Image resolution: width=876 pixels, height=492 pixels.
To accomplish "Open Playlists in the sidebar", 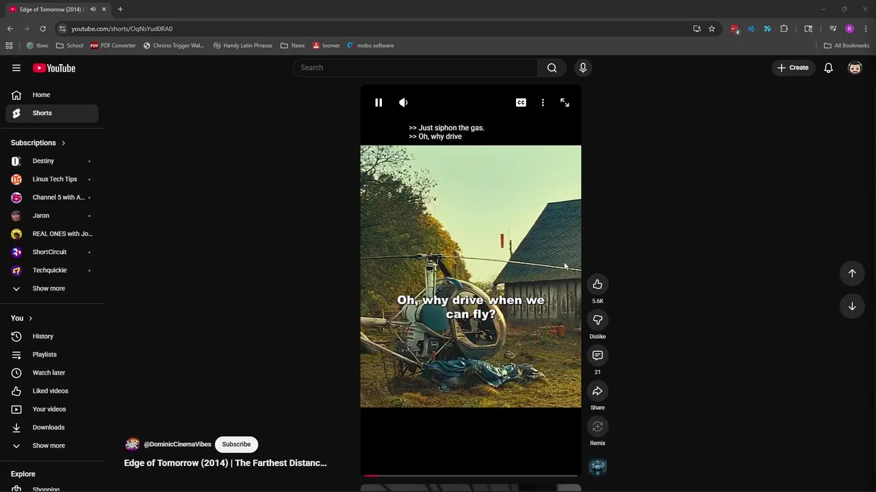I will 52,355.
